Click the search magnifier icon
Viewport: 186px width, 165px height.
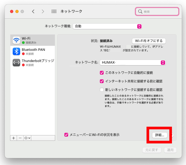(140, 11)
